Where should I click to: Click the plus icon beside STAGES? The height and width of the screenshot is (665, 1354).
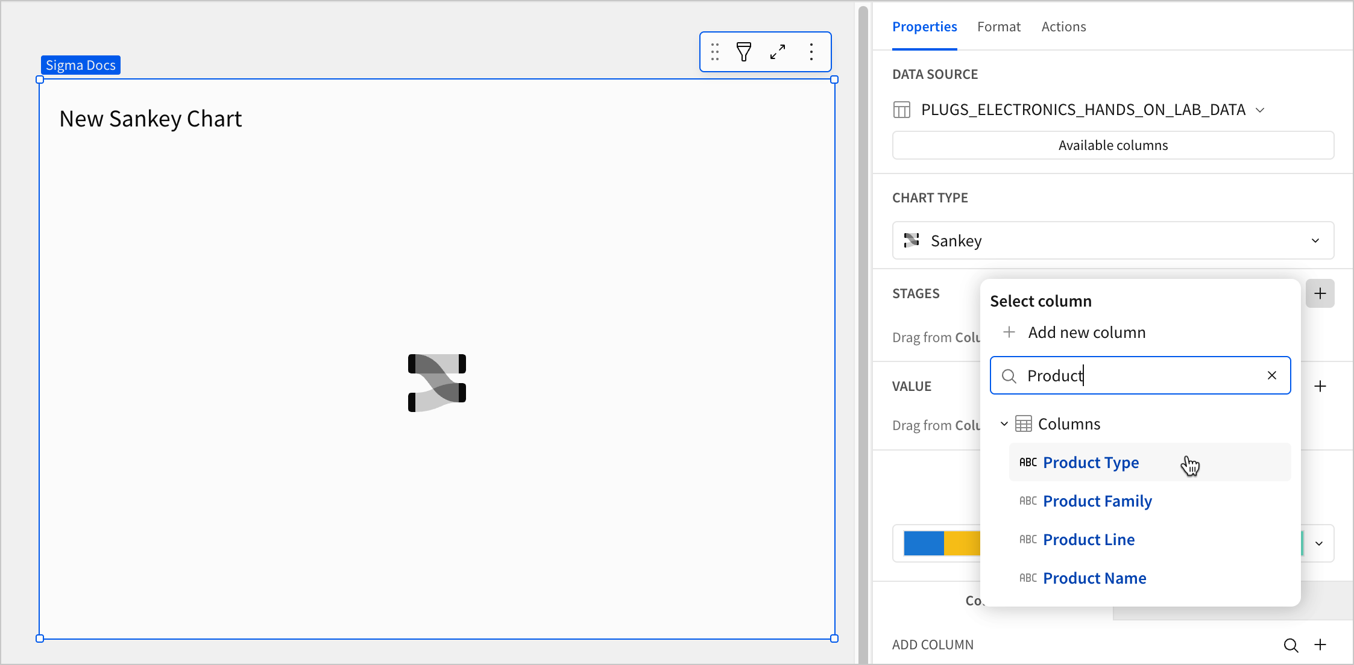[1320, 293]
